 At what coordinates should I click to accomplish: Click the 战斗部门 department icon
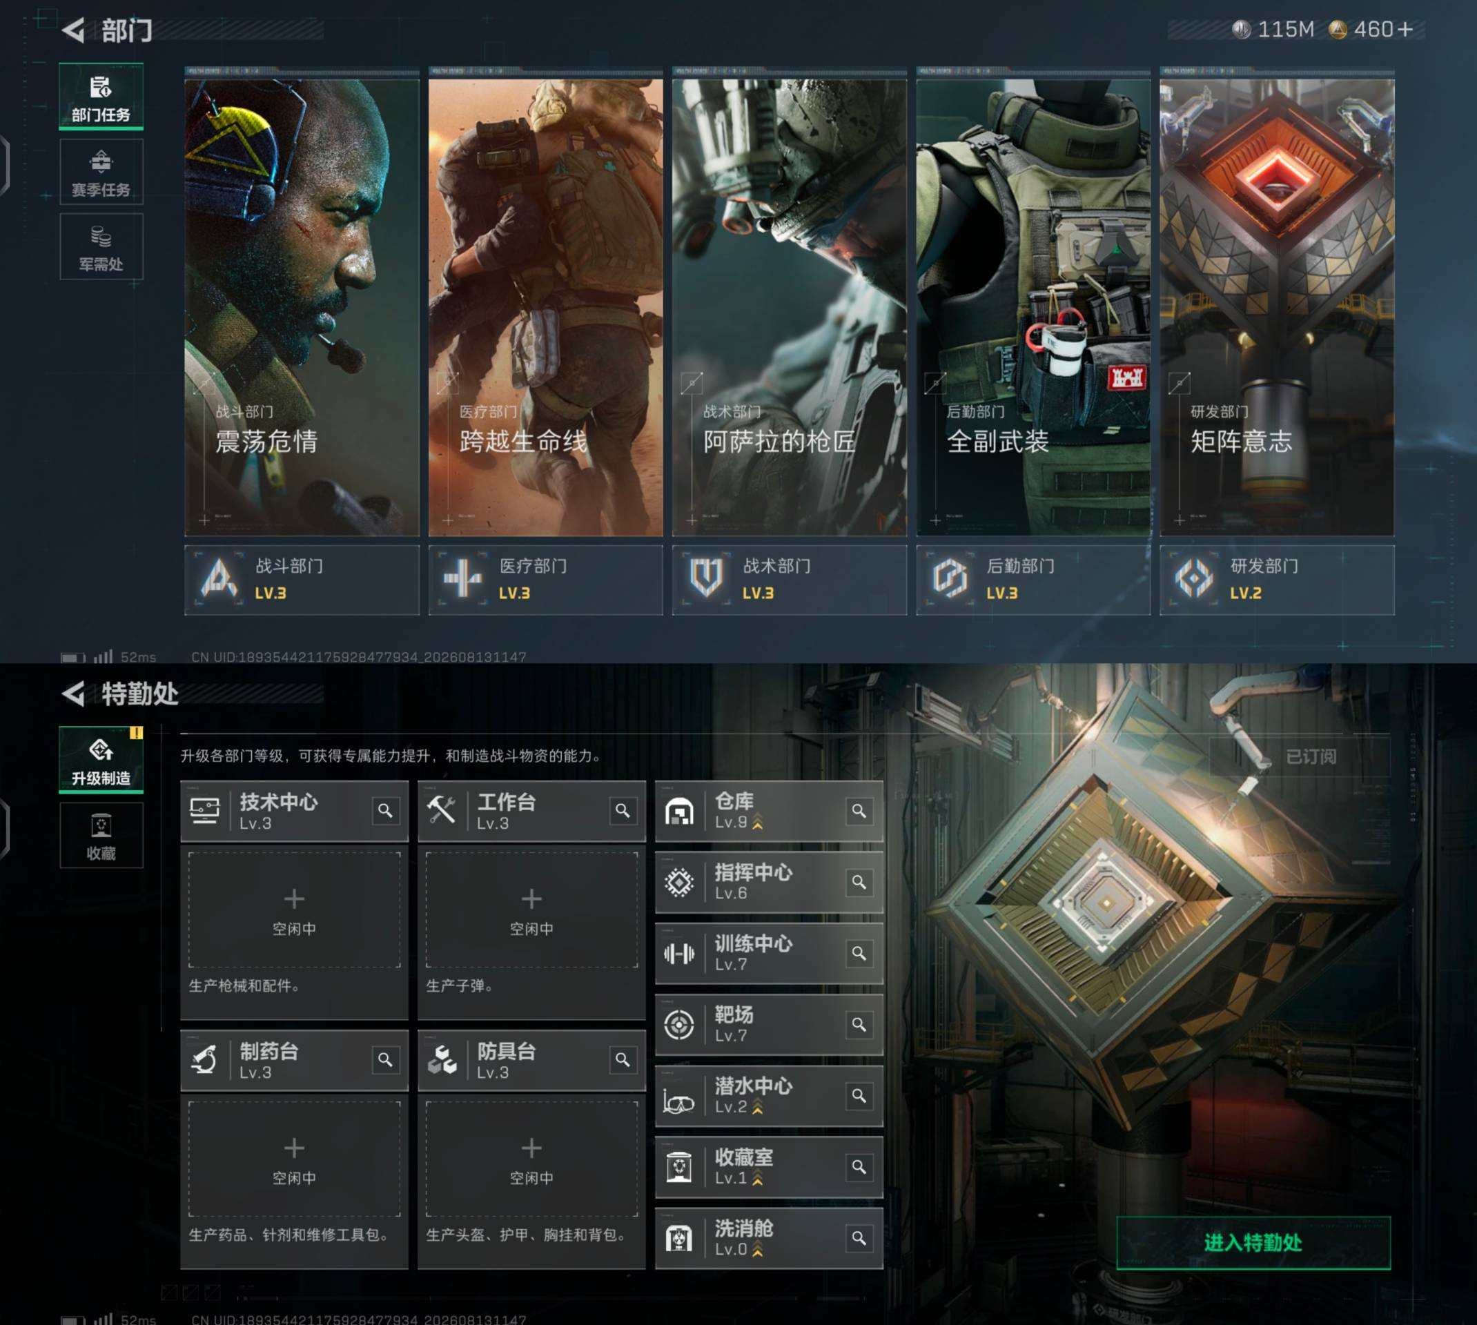(219, 579)
